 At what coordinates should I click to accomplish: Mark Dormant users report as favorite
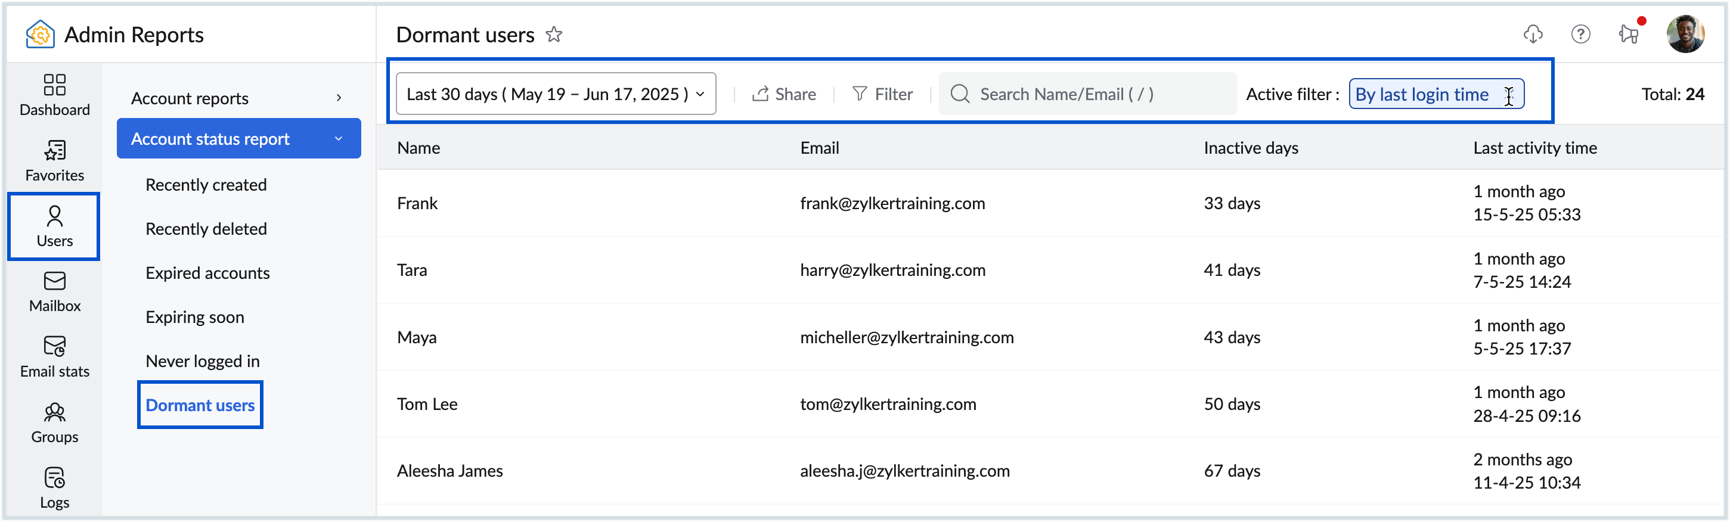[x=553, y=34]
